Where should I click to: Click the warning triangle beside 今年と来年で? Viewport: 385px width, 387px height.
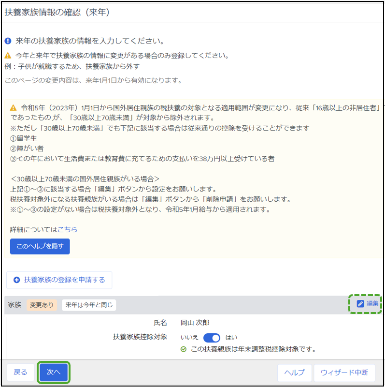(8, 56)
